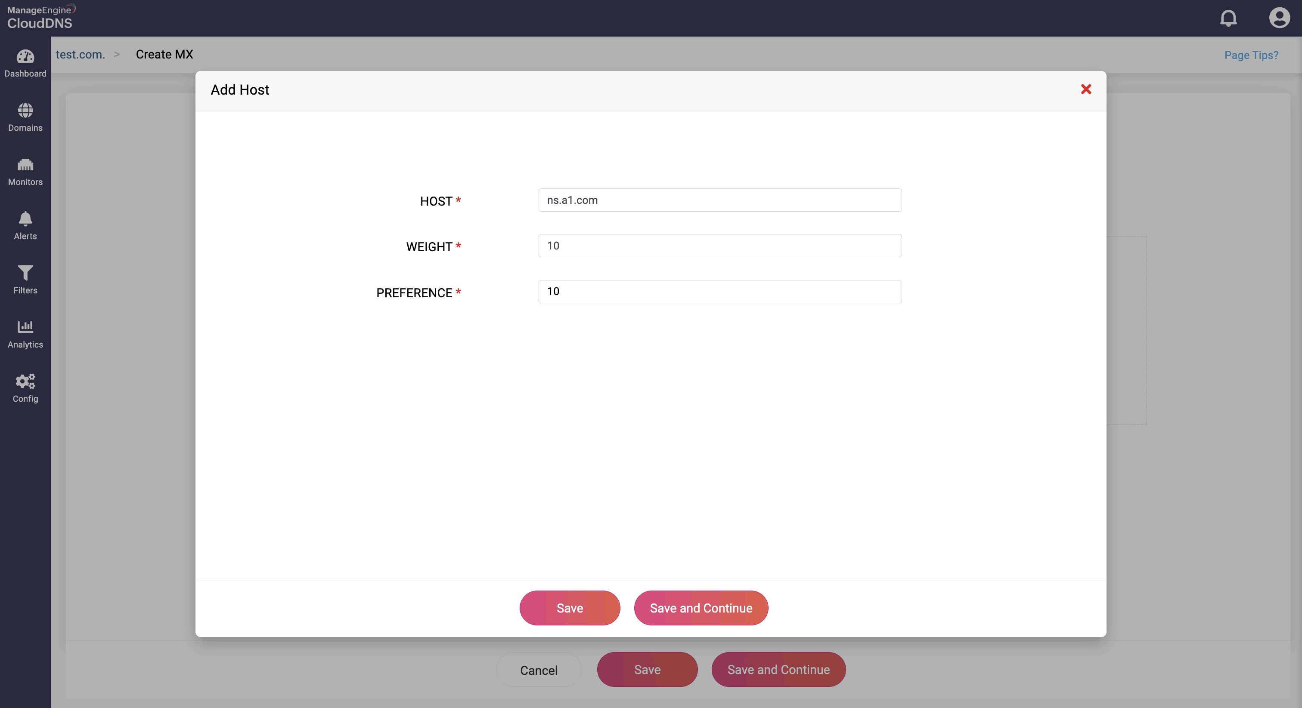1302x708 pixels.
Task: Open the Filters funnel icon
Action: (25, 273)
